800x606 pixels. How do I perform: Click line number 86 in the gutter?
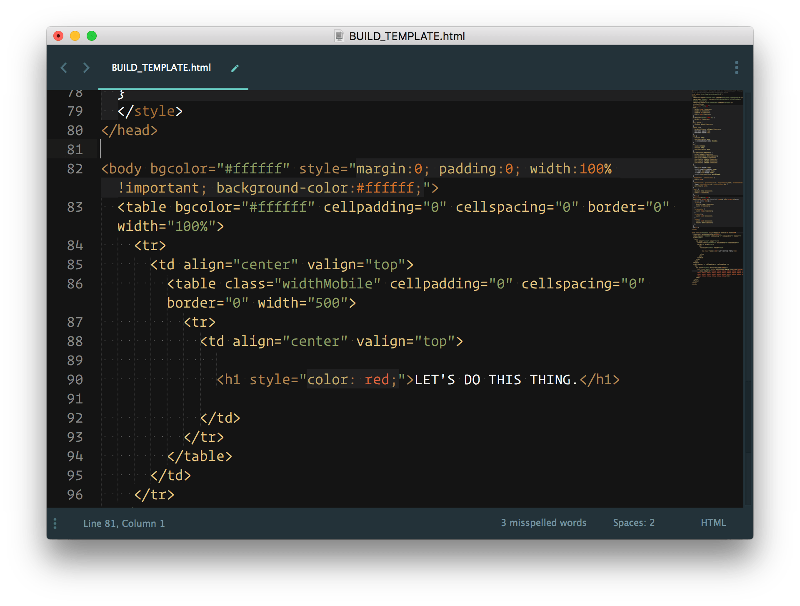[x=75, y=284]
